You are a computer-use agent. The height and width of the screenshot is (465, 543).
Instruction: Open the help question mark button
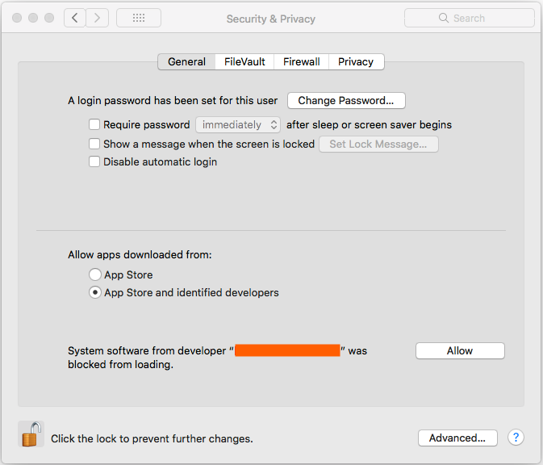516,438
